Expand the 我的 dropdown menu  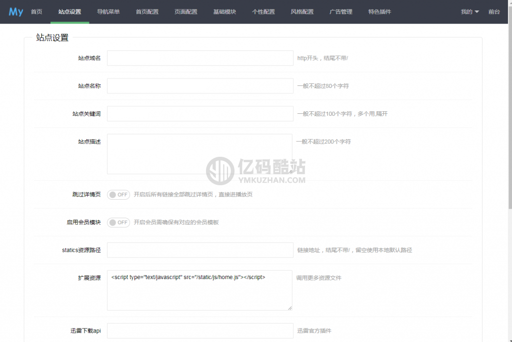coord(470,12)
